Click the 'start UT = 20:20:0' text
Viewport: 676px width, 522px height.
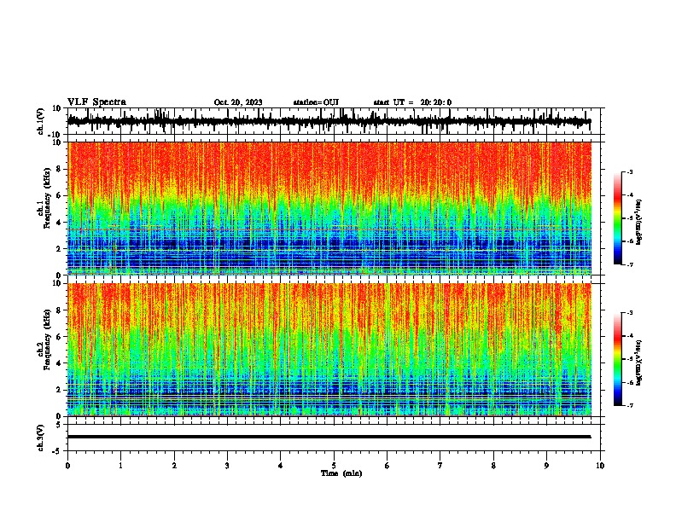[x=412, y=102]
